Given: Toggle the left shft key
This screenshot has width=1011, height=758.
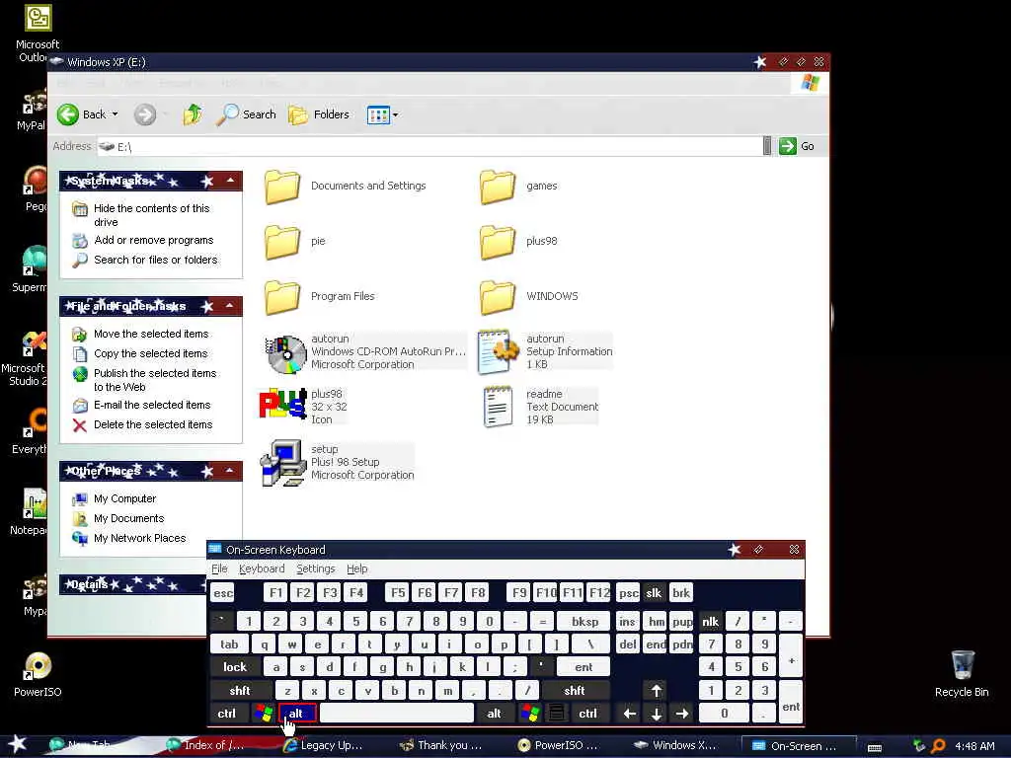Looking at the screenshot, I should coord(239,690).
